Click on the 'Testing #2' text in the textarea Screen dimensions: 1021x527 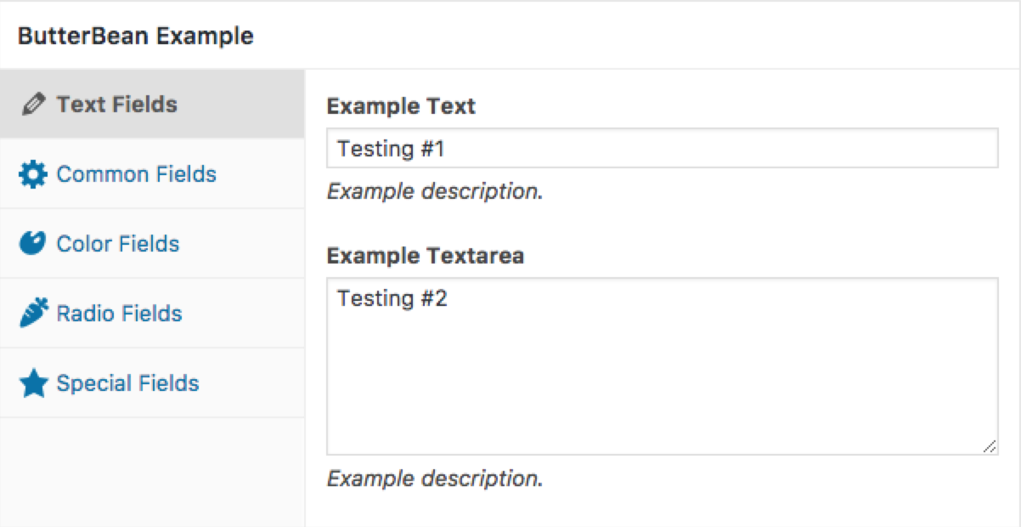click(392, 299)
